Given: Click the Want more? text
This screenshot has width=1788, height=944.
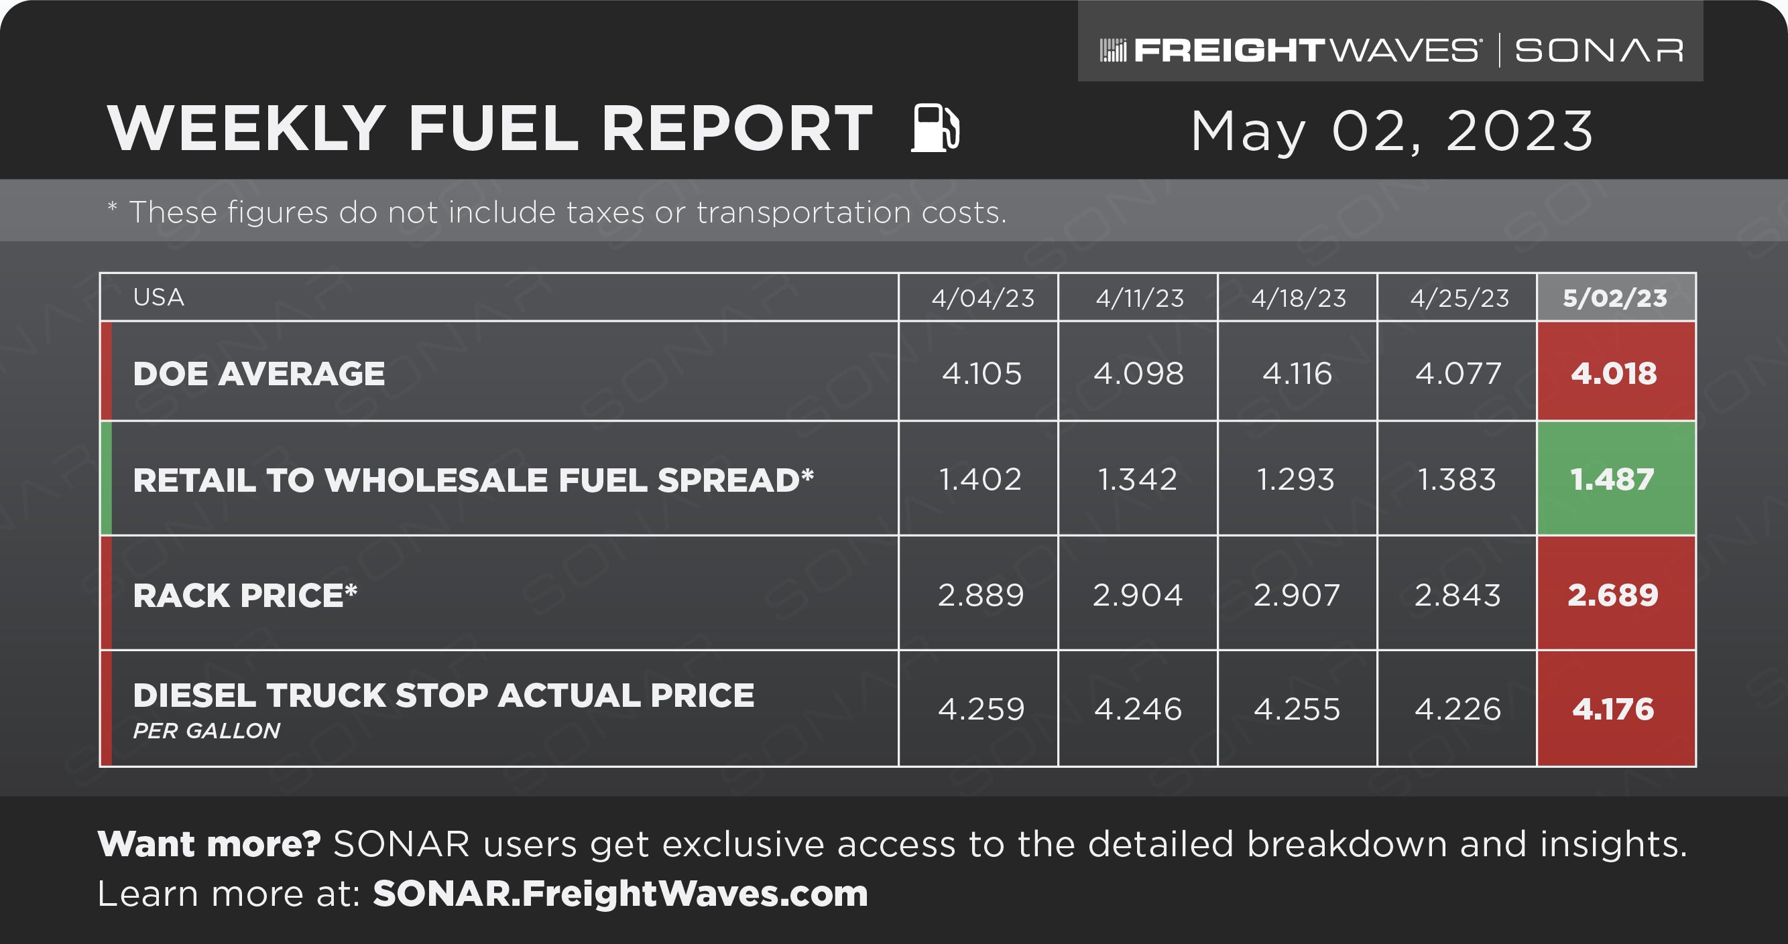Looking at the screenshot, I should 209,844.
